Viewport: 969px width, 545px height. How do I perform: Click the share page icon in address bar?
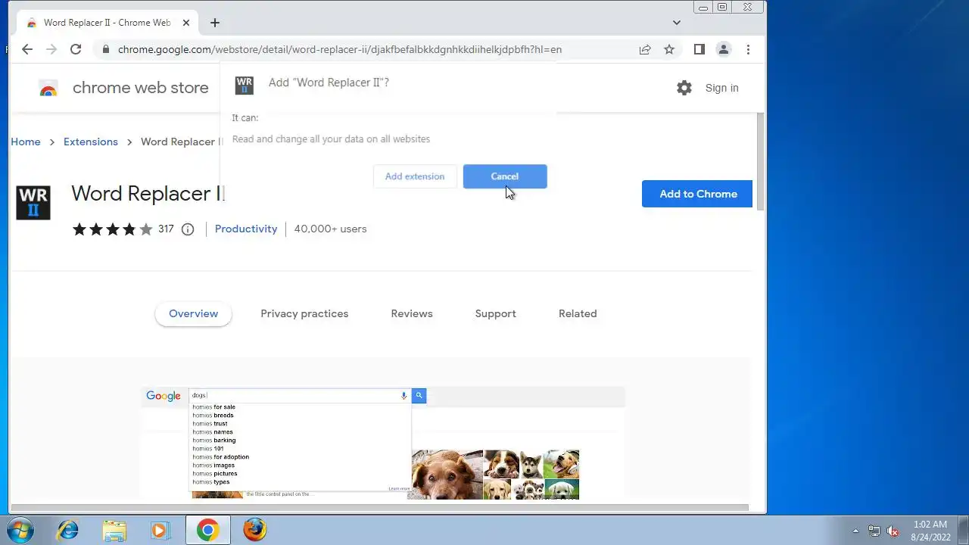[645, 49]
